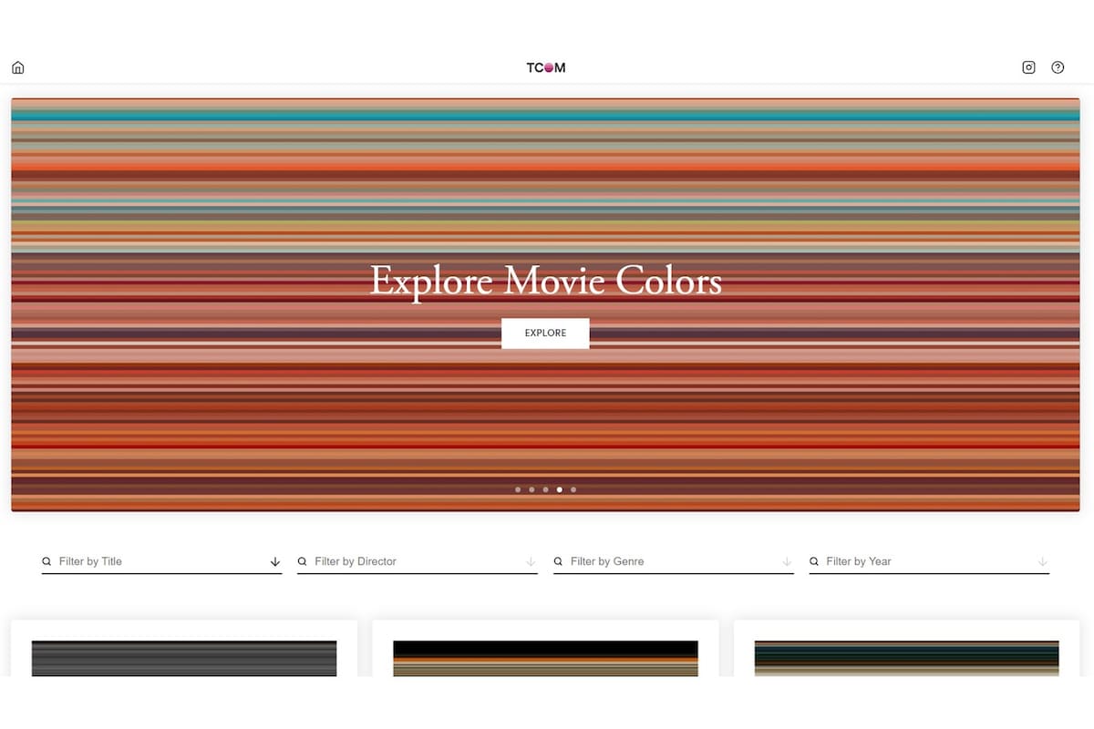Expand the Filter by Title dropdown arrow
Viewport: 1094px width, 729px height.
coord(274,561)
